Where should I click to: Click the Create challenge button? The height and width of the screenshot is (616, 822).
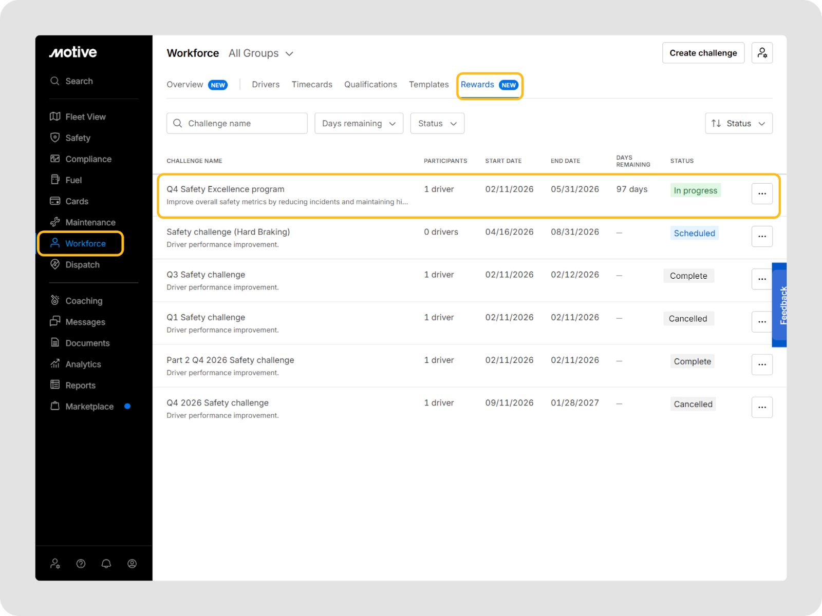click(703, 53)
